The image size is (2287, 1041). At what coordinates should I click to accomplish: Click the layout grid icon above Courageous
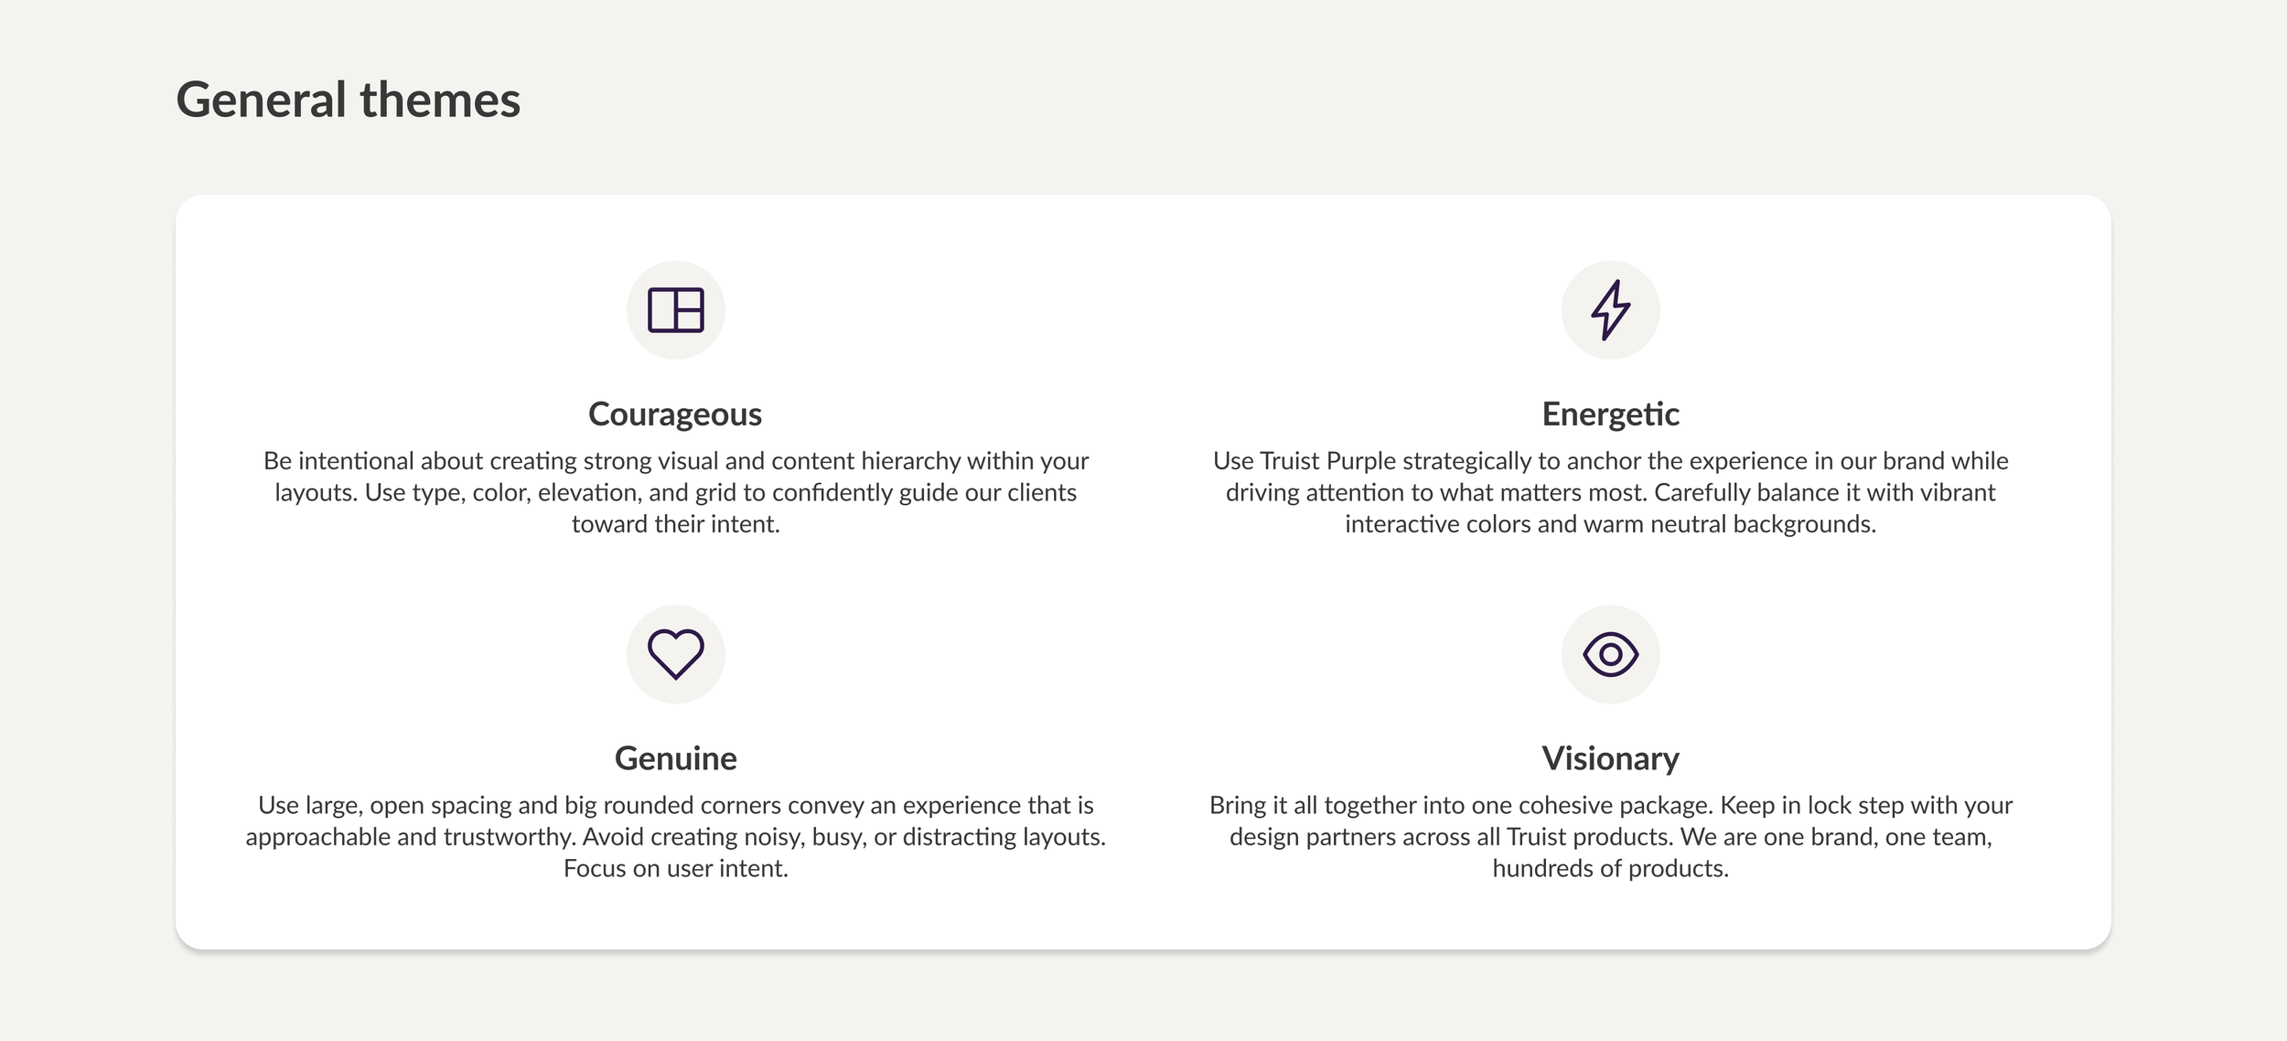[675, 310]
